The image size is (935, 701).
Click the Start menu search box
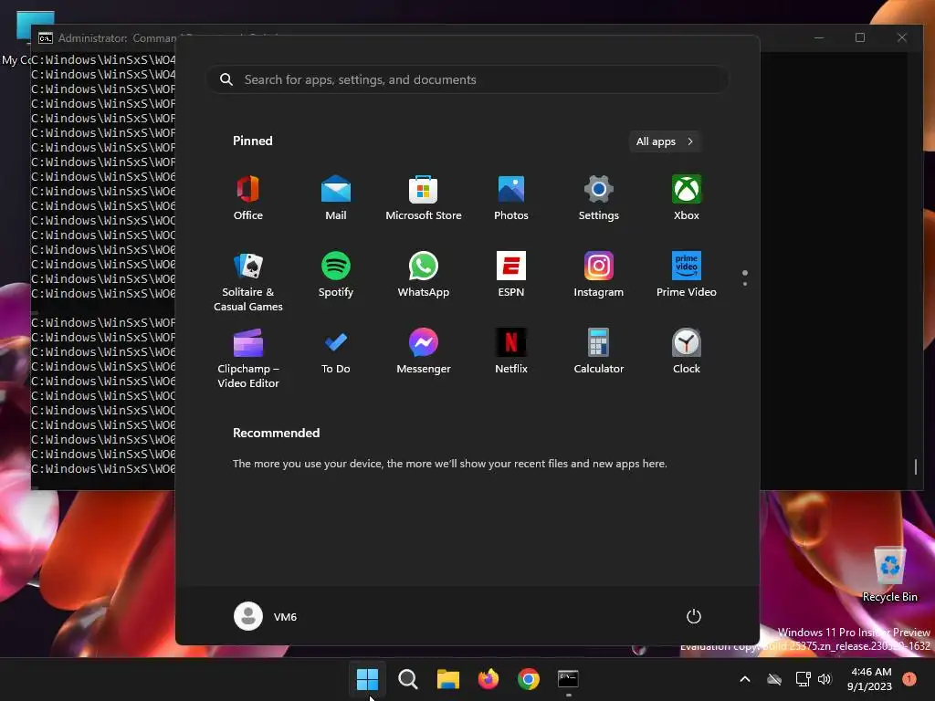point(467,80)
